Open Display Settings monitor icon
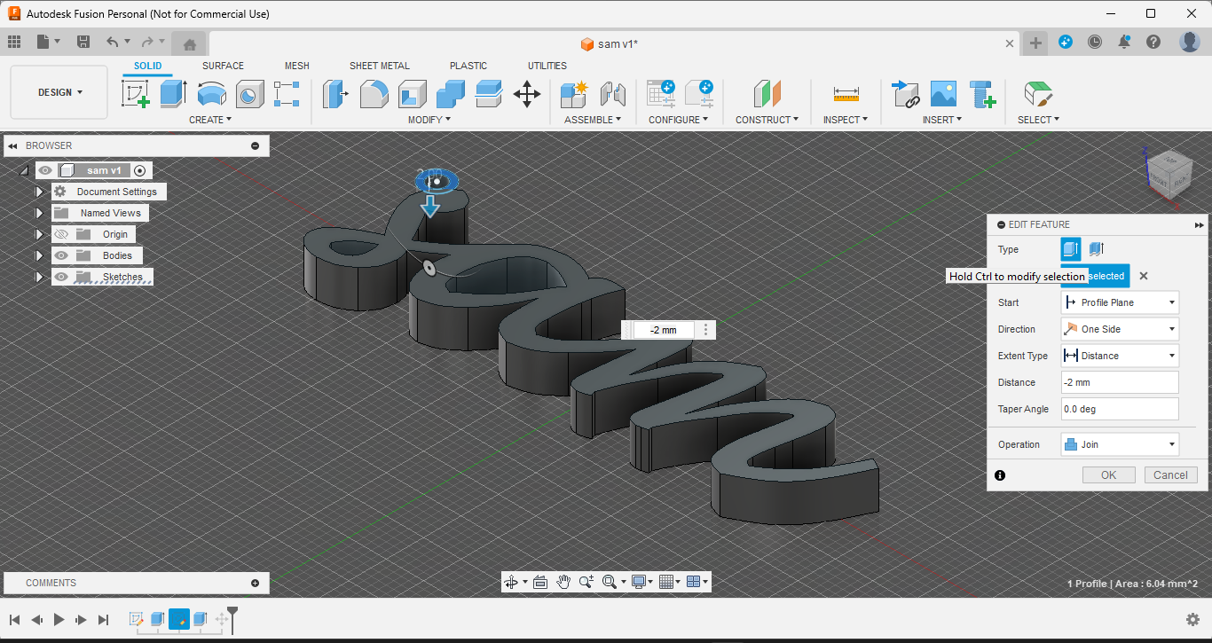 (637, 582)
